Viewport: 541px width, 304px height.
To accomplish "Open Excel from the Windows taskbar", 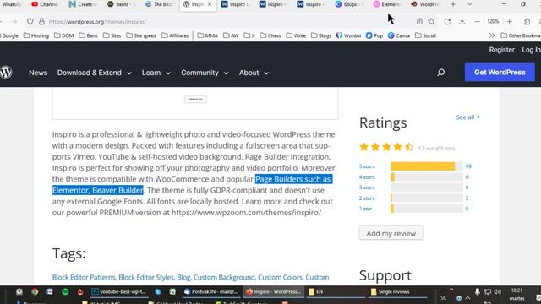I will point(172,291).
